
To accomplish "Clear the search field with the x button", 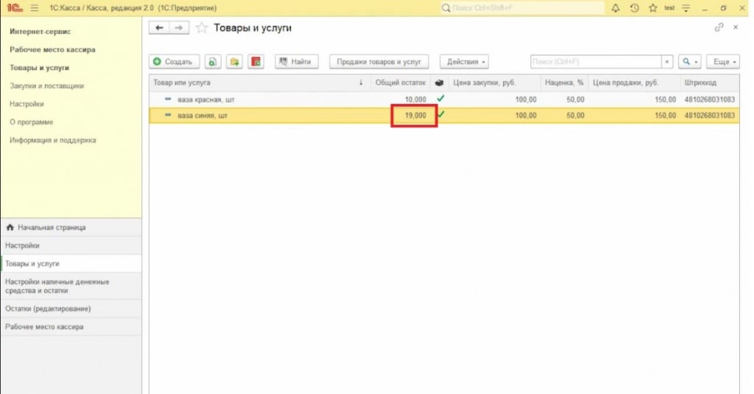I will click(x=667, y=62).
